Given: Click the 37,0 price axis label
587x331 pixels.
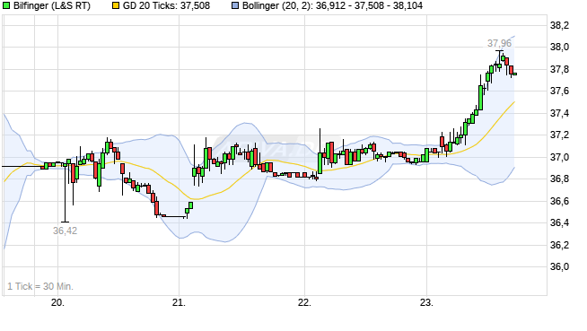Looking at the screenshot, I should click(x=559, y=157).
